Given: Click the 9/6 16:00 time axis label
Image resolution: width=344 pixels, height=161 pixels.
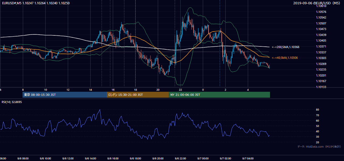Looking at the screenshot, I should [113, 159].
